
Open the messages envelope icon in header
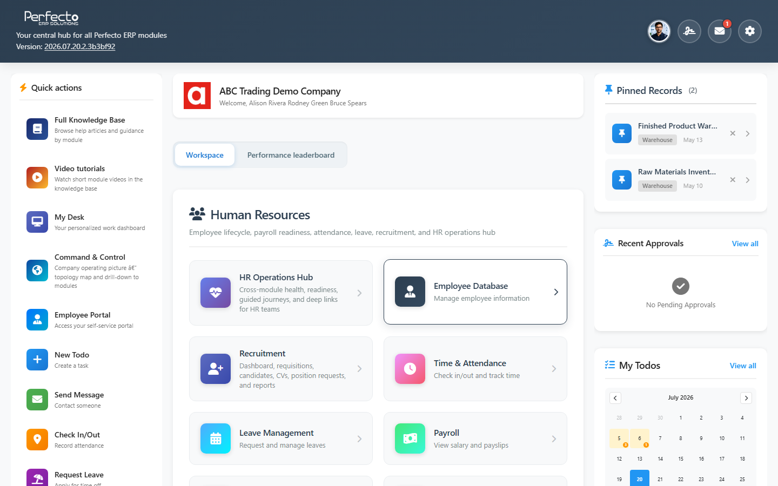720,31
